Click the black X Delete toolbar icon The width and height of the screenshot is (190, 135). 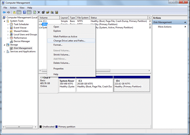39,12
